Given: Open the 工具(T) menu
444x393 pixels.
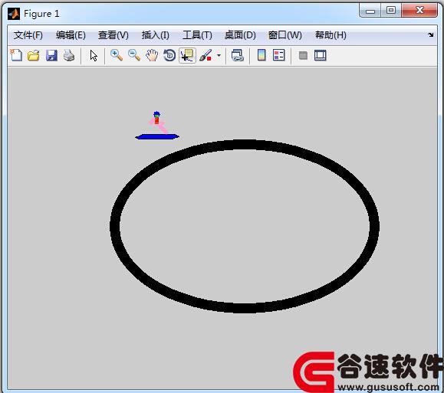Looking at the screenshot, I should (197, 35).
